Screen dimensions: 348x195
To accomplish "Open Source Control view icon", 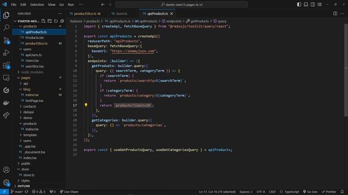I will point(6,40).
